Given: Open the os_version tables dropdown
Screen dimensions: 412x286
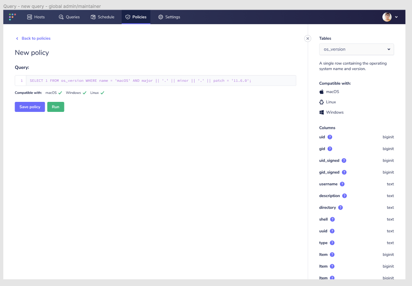Looking at the screenshot, I should (x=356, y=49).
